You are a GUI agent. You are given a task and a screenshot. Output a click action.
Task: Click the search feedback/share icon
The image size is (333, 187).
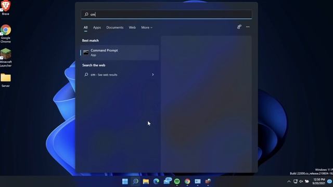pyautogui.click(x=239, y=27)
